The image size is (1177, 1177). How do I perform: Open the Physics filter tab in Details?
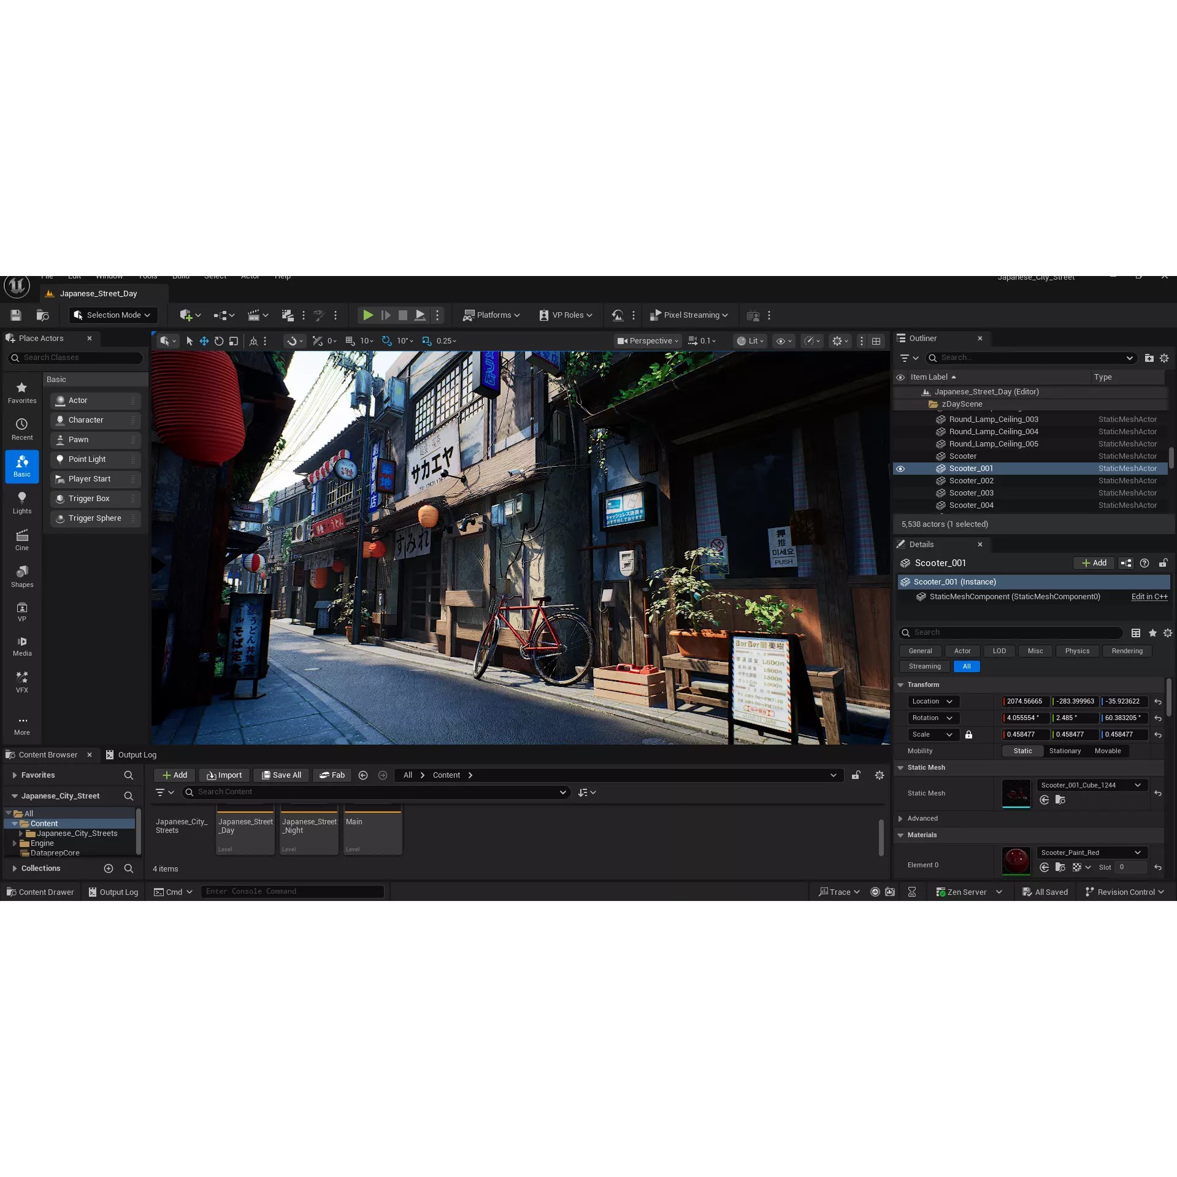(x=1076, y=651)
